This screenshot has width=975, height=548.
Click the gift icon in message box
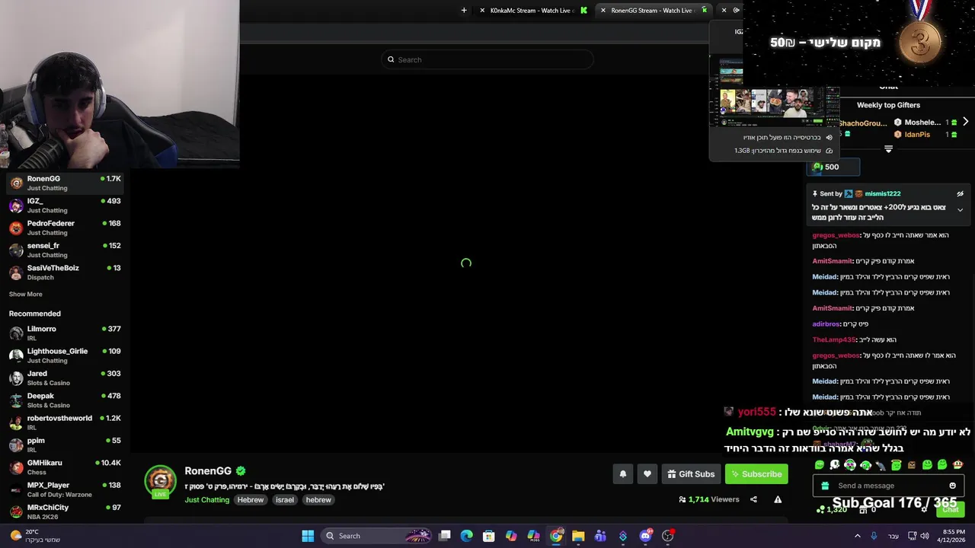tap(825, 486)
